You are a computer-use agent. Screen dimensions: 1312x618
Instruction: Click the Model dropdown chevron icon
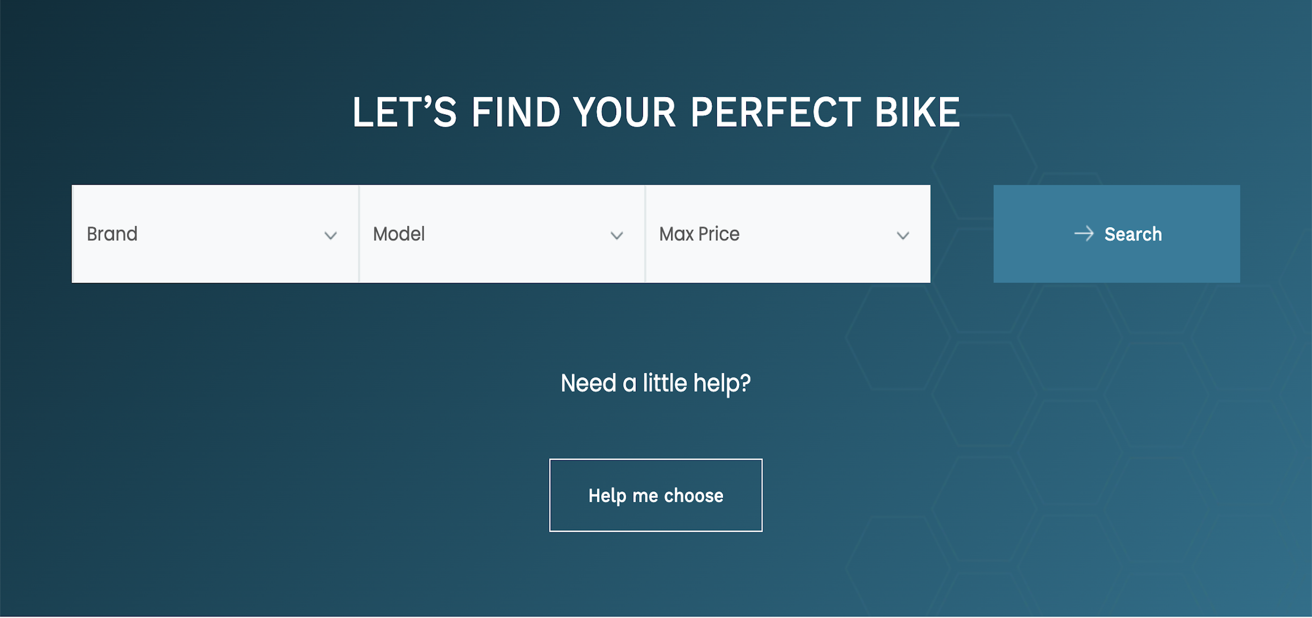click(617, 236)
